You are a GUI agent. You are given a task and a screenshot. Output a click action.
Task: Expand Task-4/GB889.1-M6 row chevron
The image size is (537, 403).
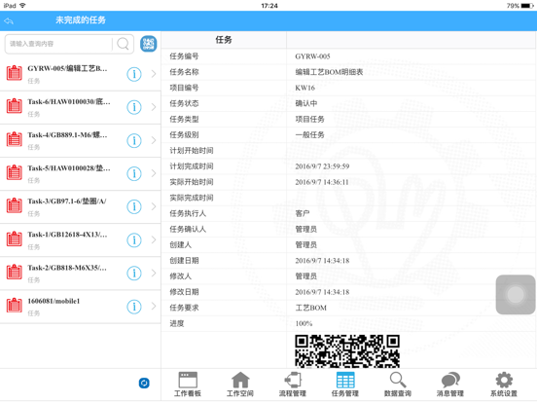154,140
